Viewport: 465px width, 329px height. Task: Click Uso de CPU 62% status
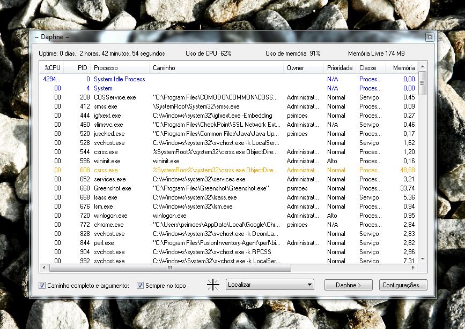click(x=209, y=53)
